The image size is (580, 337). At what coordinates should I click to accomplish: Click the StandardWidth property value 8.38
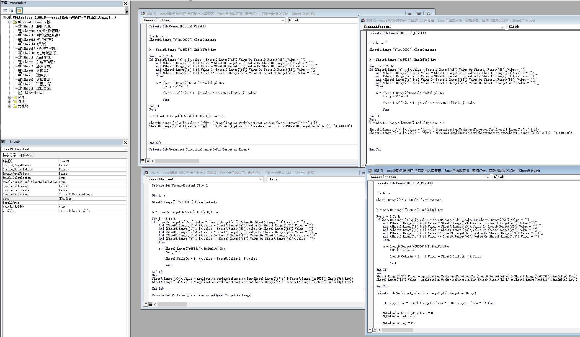(x=92, y=207)
